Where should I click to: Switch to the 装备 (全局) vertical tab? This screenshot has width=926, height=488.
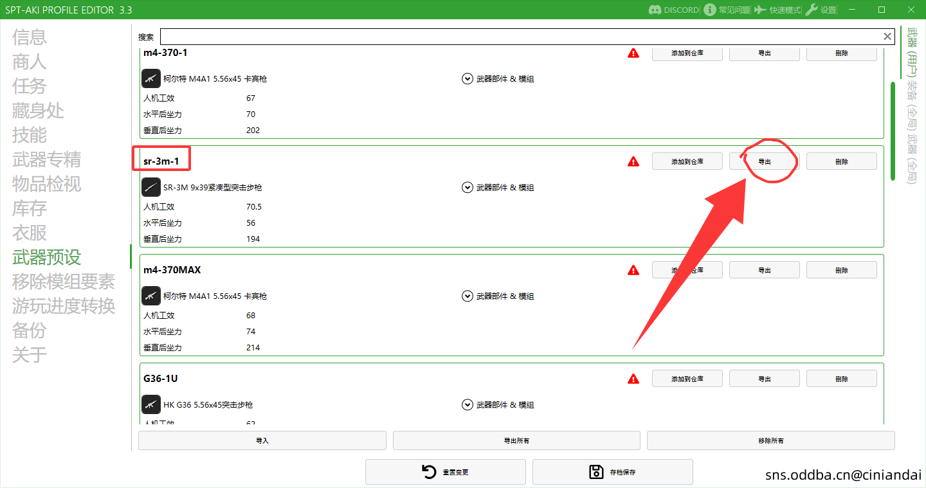912,105
